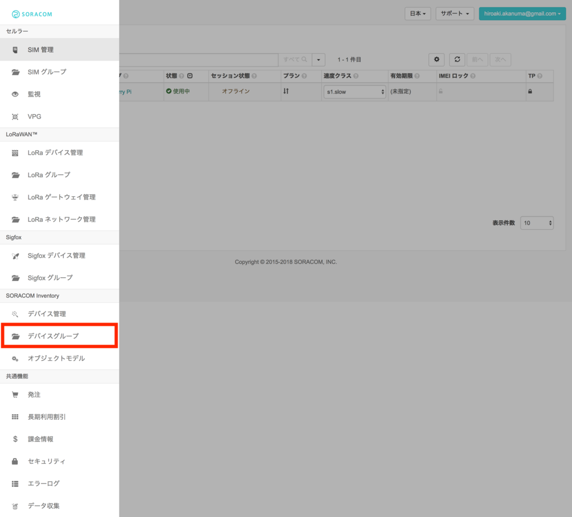
Task: Select デバイスグループ in sidebar
Action: tap(59, 336)
